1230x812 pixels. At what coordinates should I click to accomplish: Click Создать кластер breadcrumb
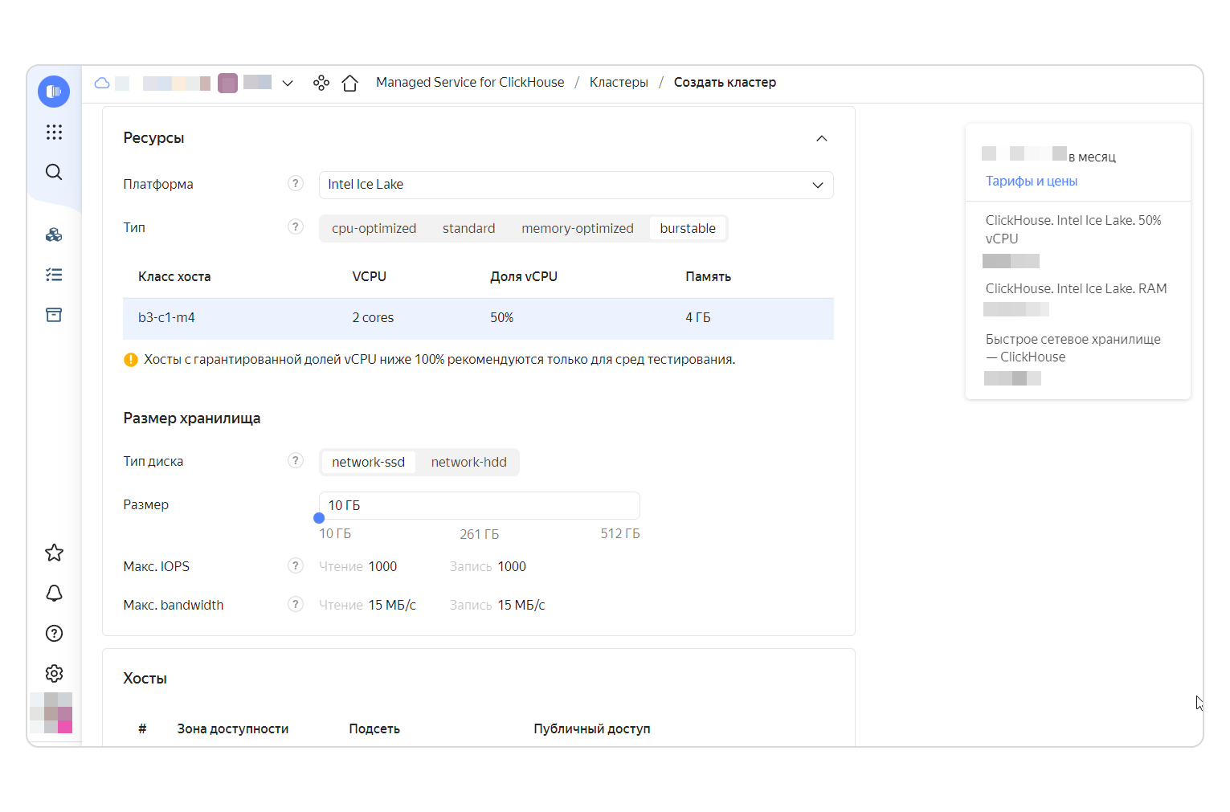pos(725,83)
